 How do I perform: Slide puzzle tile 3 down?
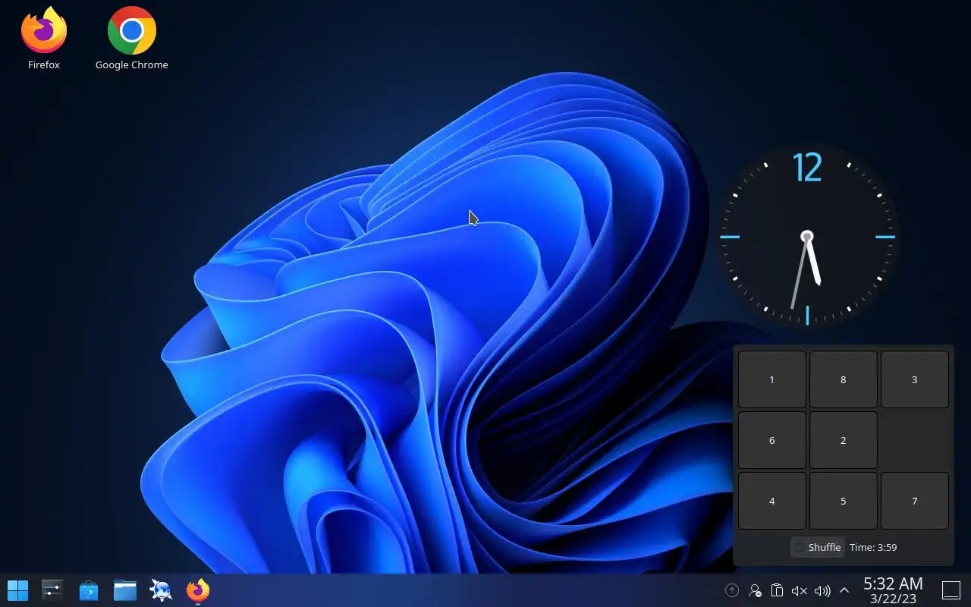point(915,379)
